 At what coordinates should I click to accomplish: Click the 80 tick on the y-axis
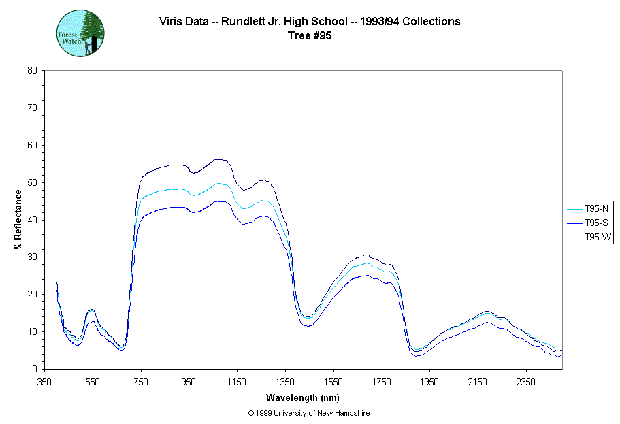33,70
